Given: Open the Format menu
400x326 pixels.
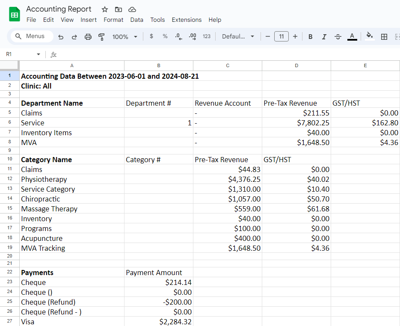Looking at the screenshot, I should (x=113, y=20).
